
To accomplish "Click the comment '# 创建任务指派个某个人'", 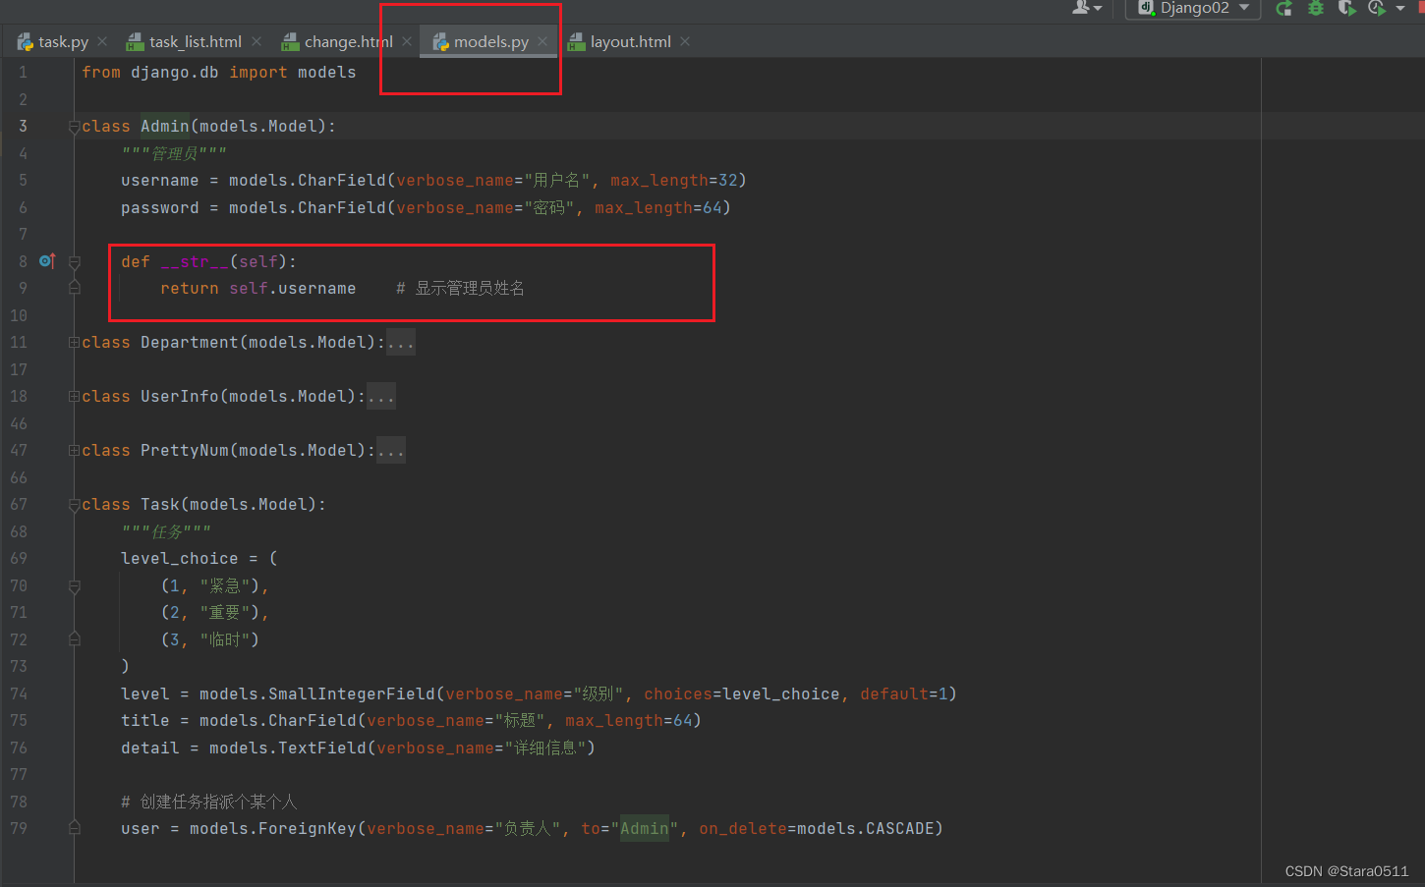I will tap(208, 802).
